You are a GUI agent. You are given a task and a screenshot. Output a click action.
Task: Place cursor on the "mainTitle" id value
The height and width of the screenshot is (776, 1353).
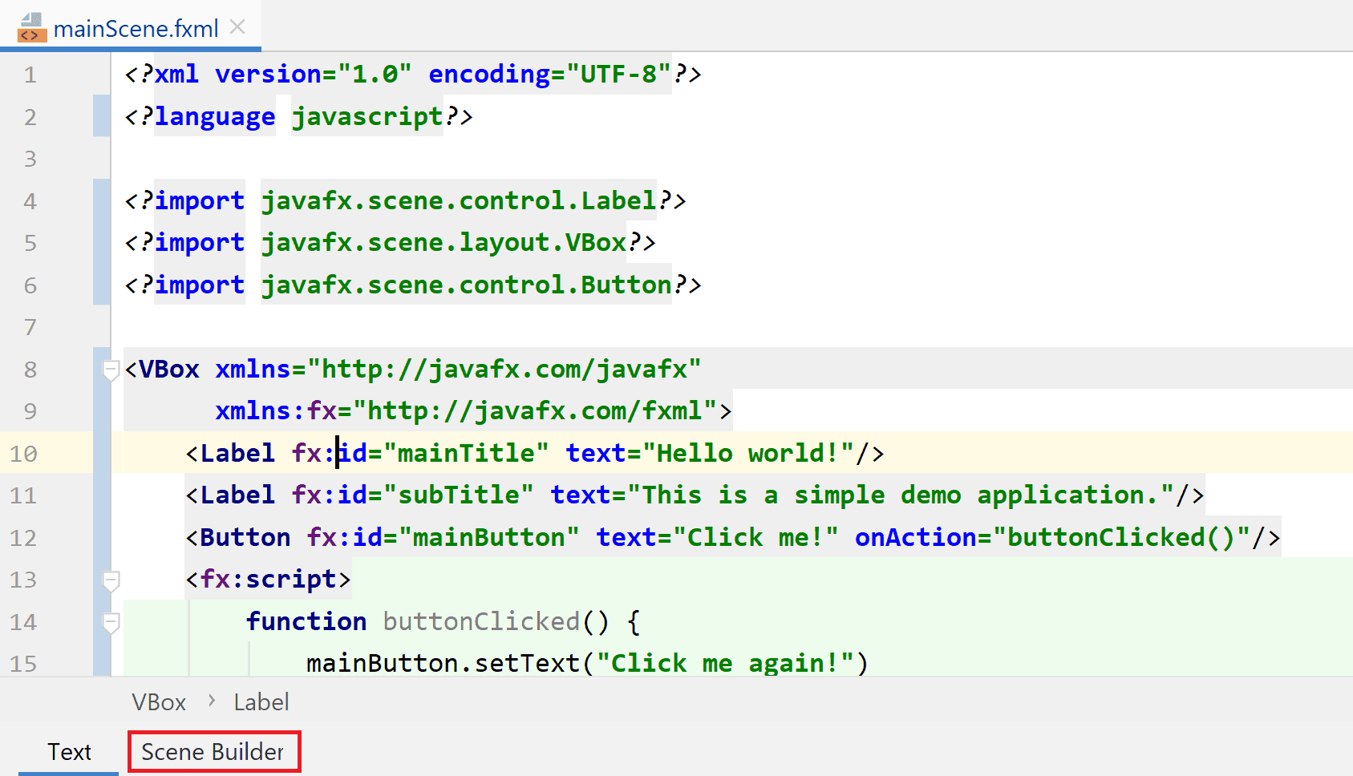tap(466, 454)
